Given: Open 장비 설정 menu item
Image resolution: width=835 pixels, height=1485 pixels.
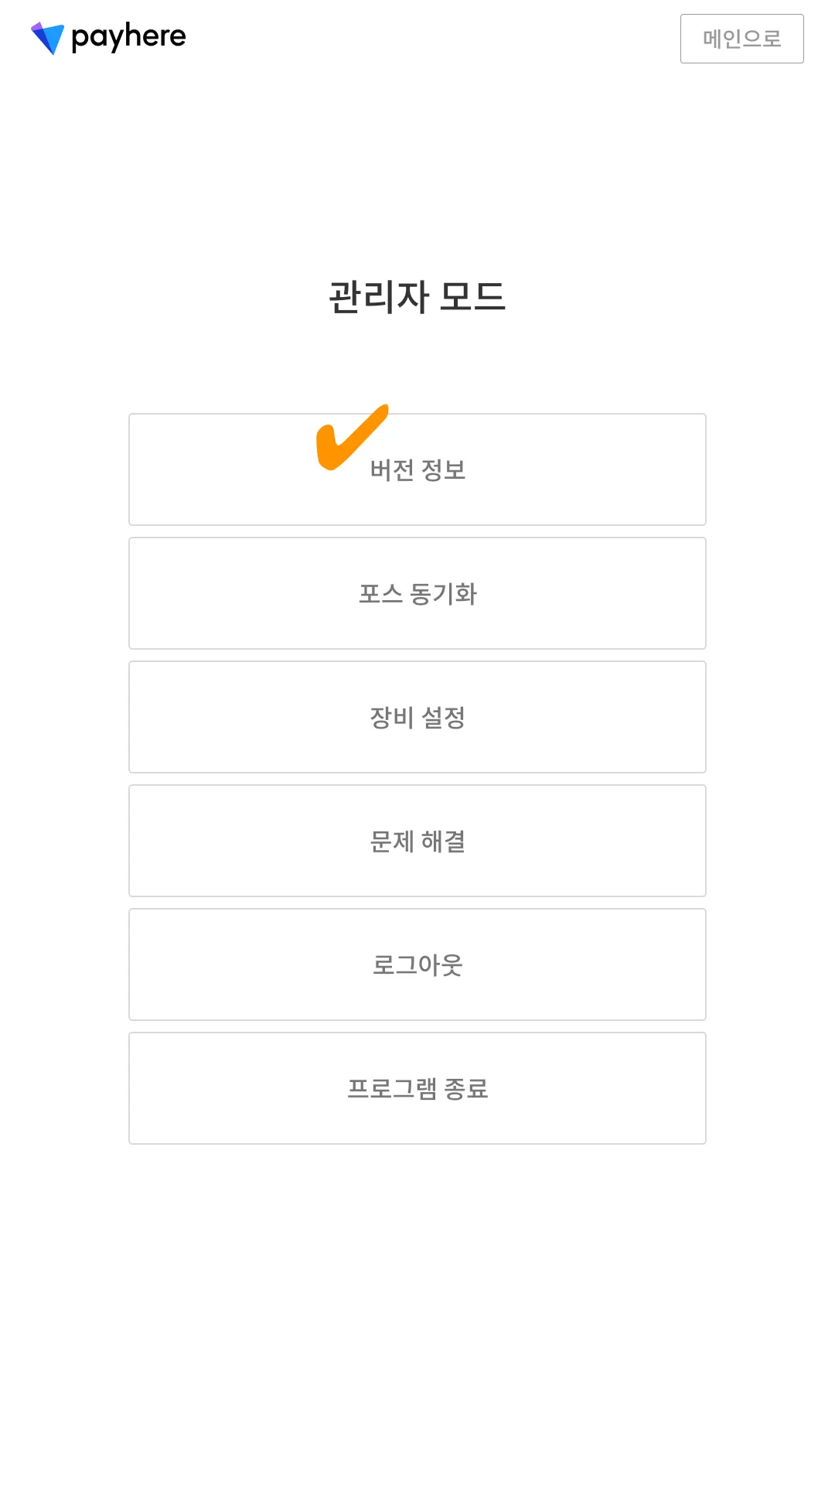Looking at the screenshot, I should coord(417,717).
